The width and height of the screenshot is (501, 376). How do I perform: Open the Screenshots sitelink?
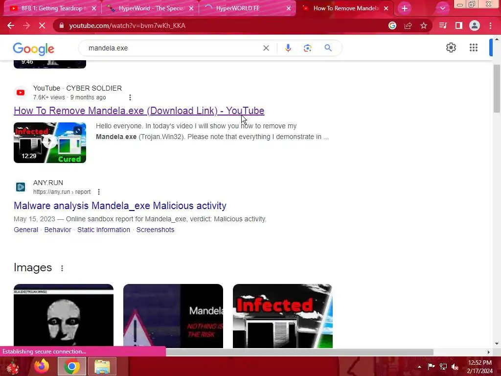coord(155,230)
